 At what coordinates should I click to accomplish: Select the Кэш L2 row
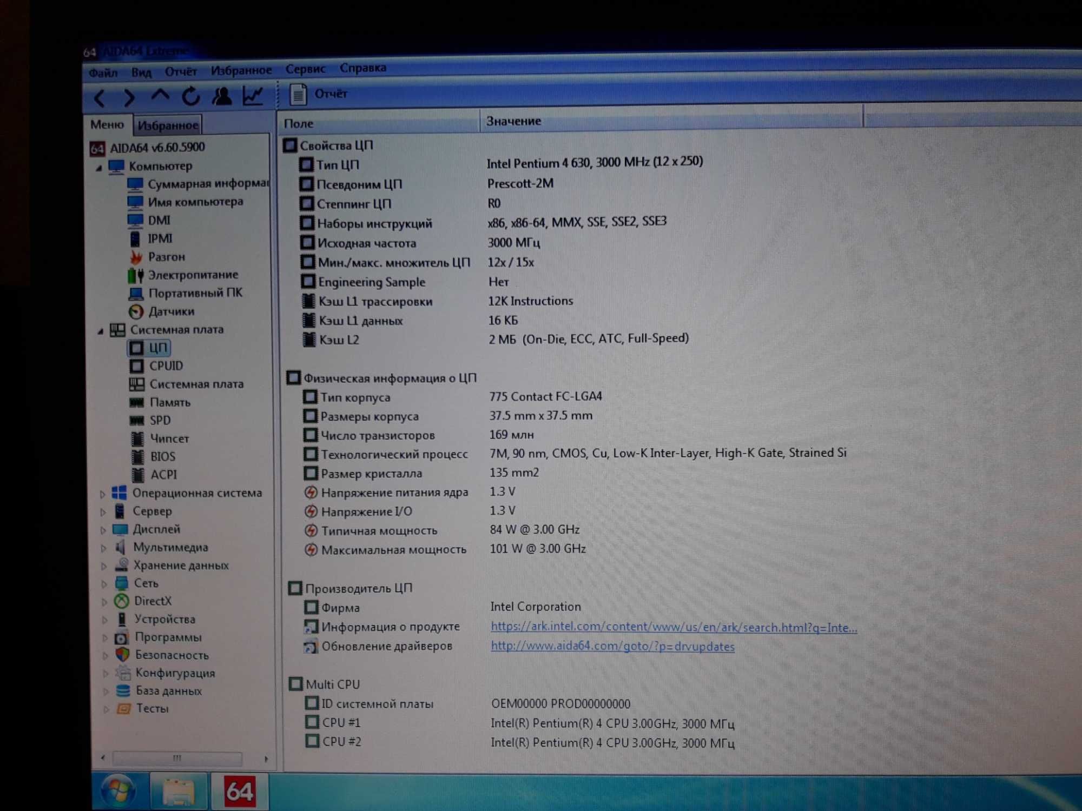coord(495,340)
